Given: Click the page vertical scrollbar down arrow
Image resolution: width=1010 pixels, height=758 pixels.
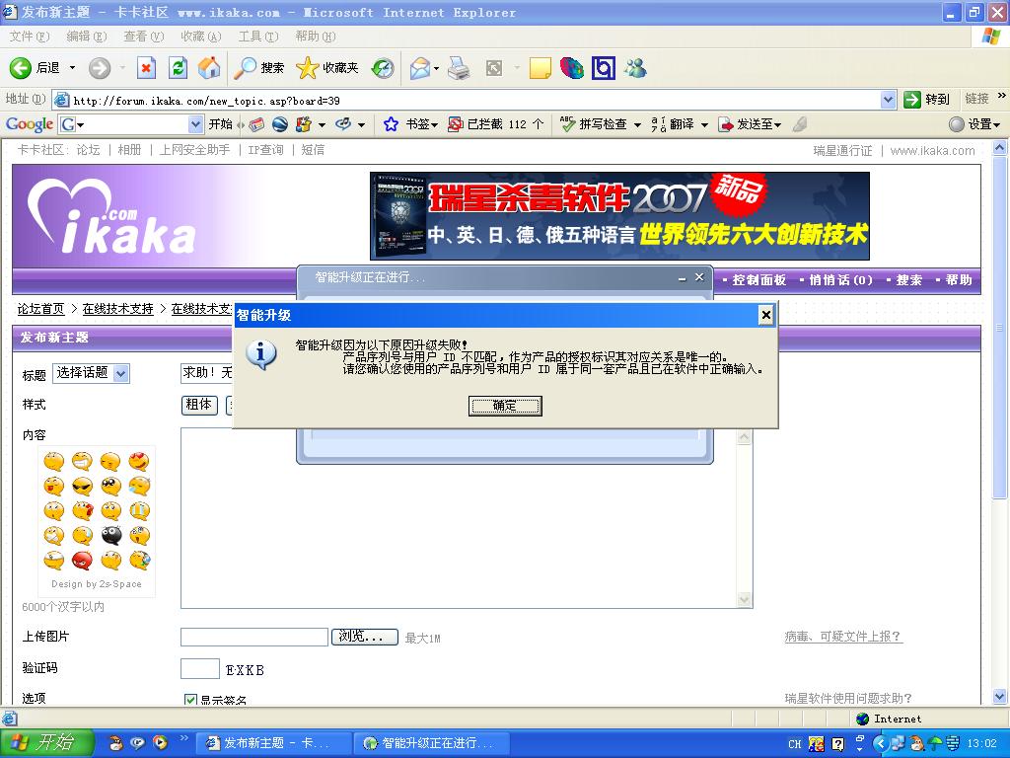Looking at the screenshot, I should click(999, 697).
